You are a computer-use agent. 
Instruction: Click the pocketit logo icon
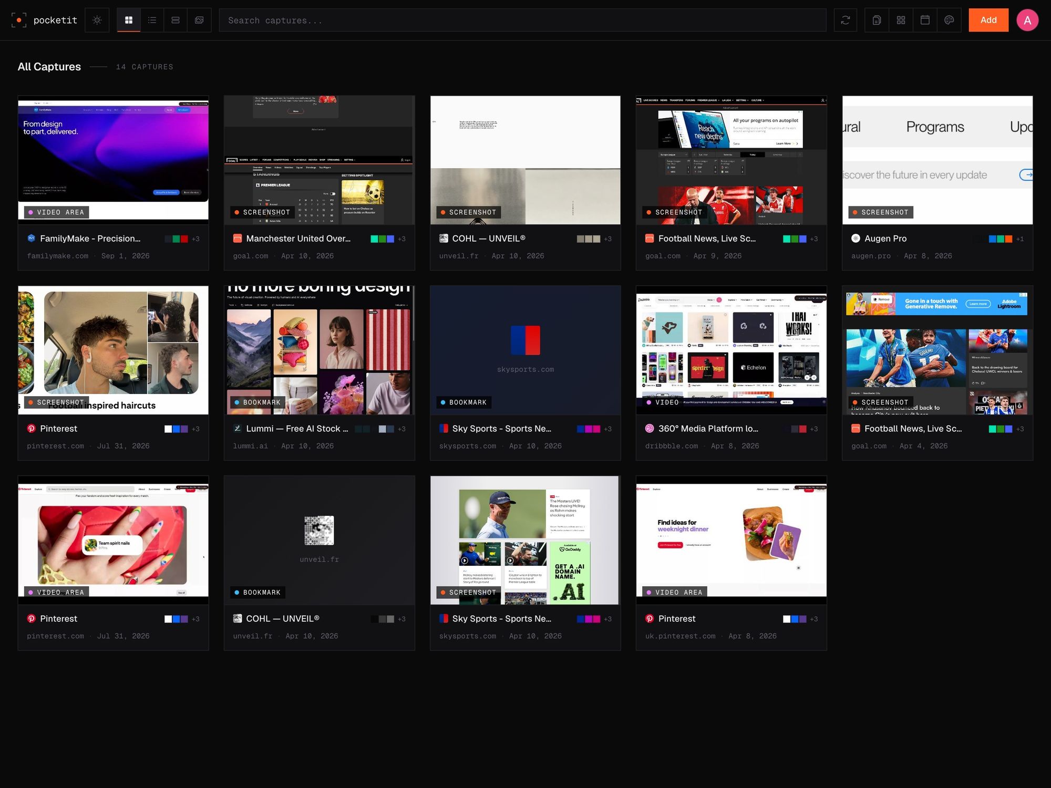19,20
